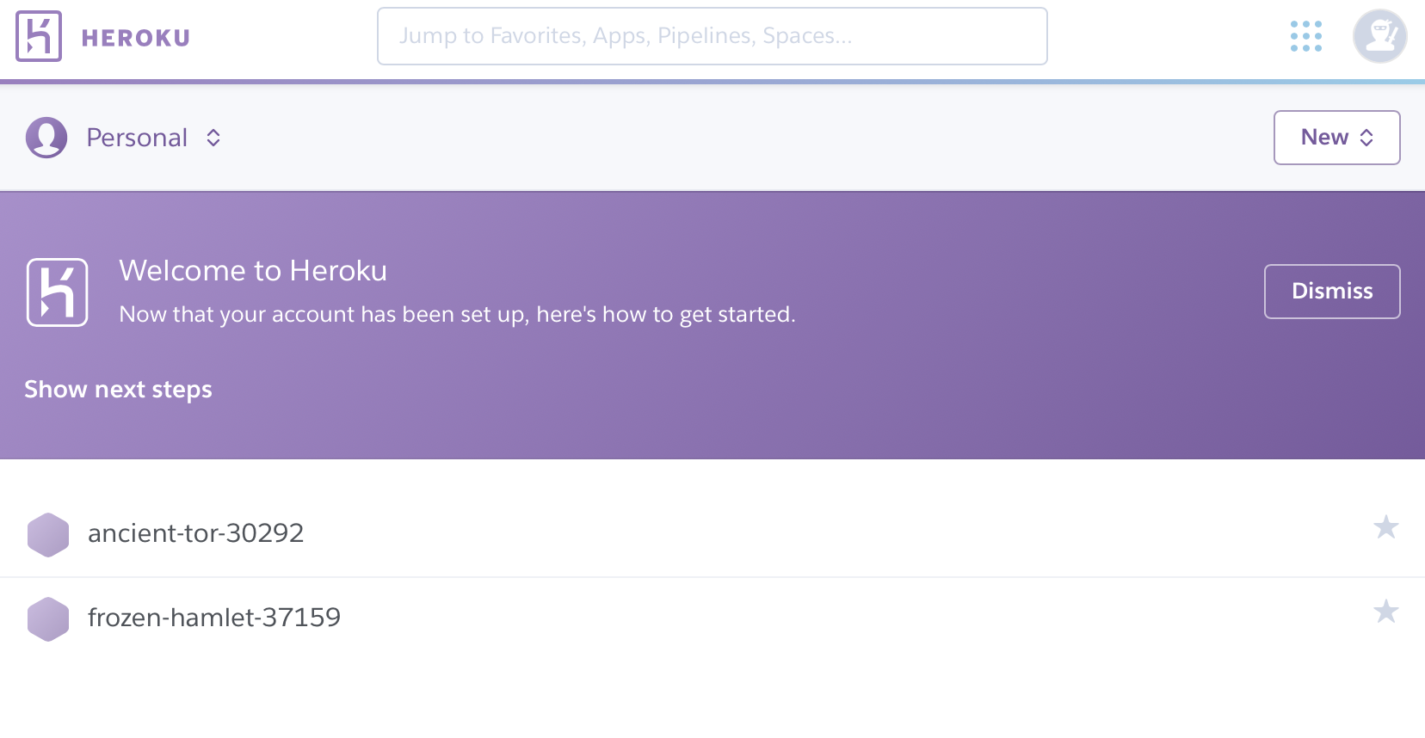This screenshot has height=738, width=1425.
Task: Click hexagon icon beside frozen-hamlet-37159
Action: pos(48,619)
